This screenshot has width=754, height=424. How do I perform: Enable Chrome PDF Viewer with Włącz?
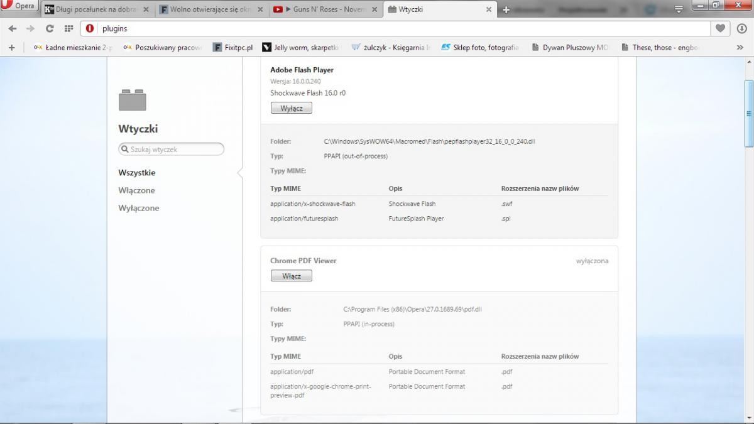click(x=292, y=276)
